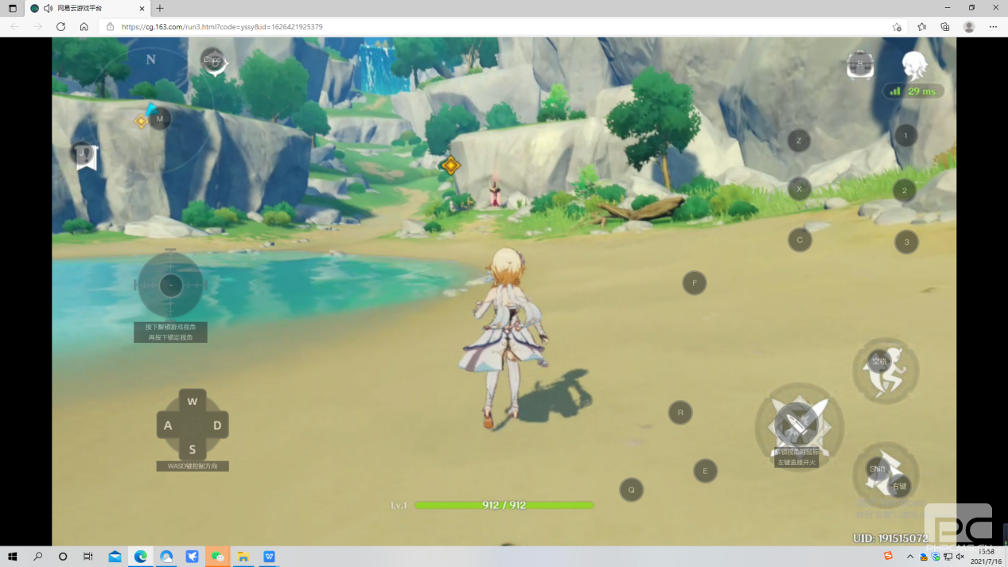Open WeChat from the taskbar

point(217,557)
